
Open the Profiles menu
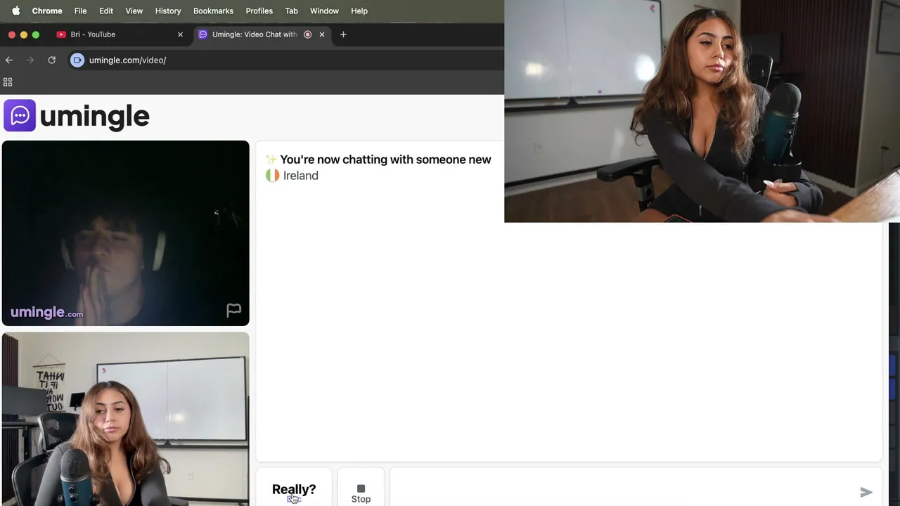point(259,11)
